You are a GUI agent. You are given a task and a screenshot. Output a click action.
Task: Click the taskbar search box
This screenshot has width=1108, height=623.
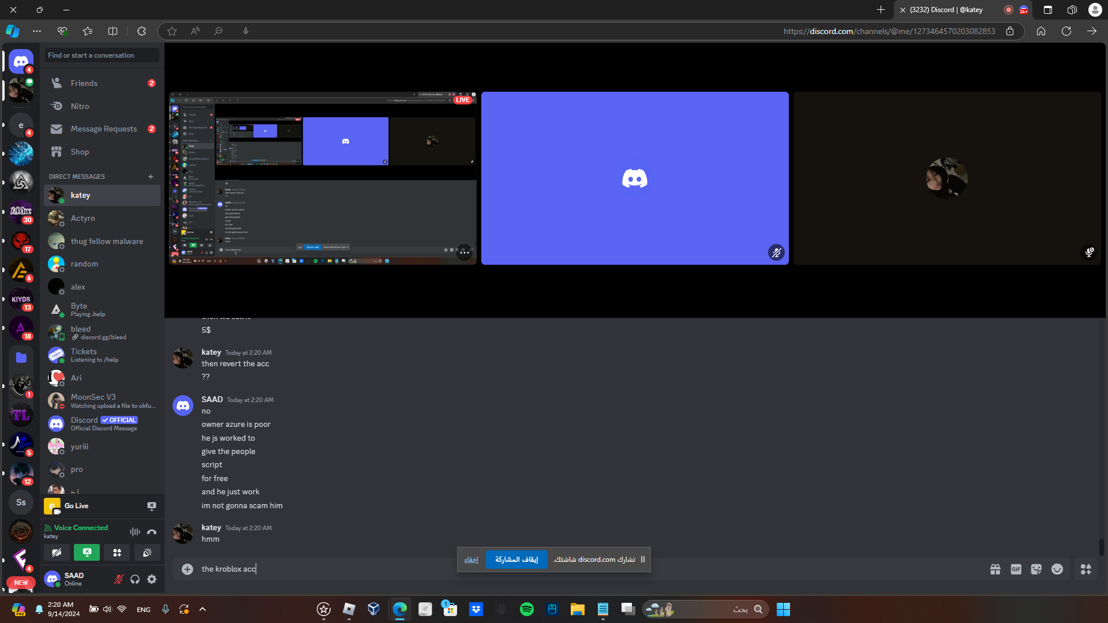[706, 609]
